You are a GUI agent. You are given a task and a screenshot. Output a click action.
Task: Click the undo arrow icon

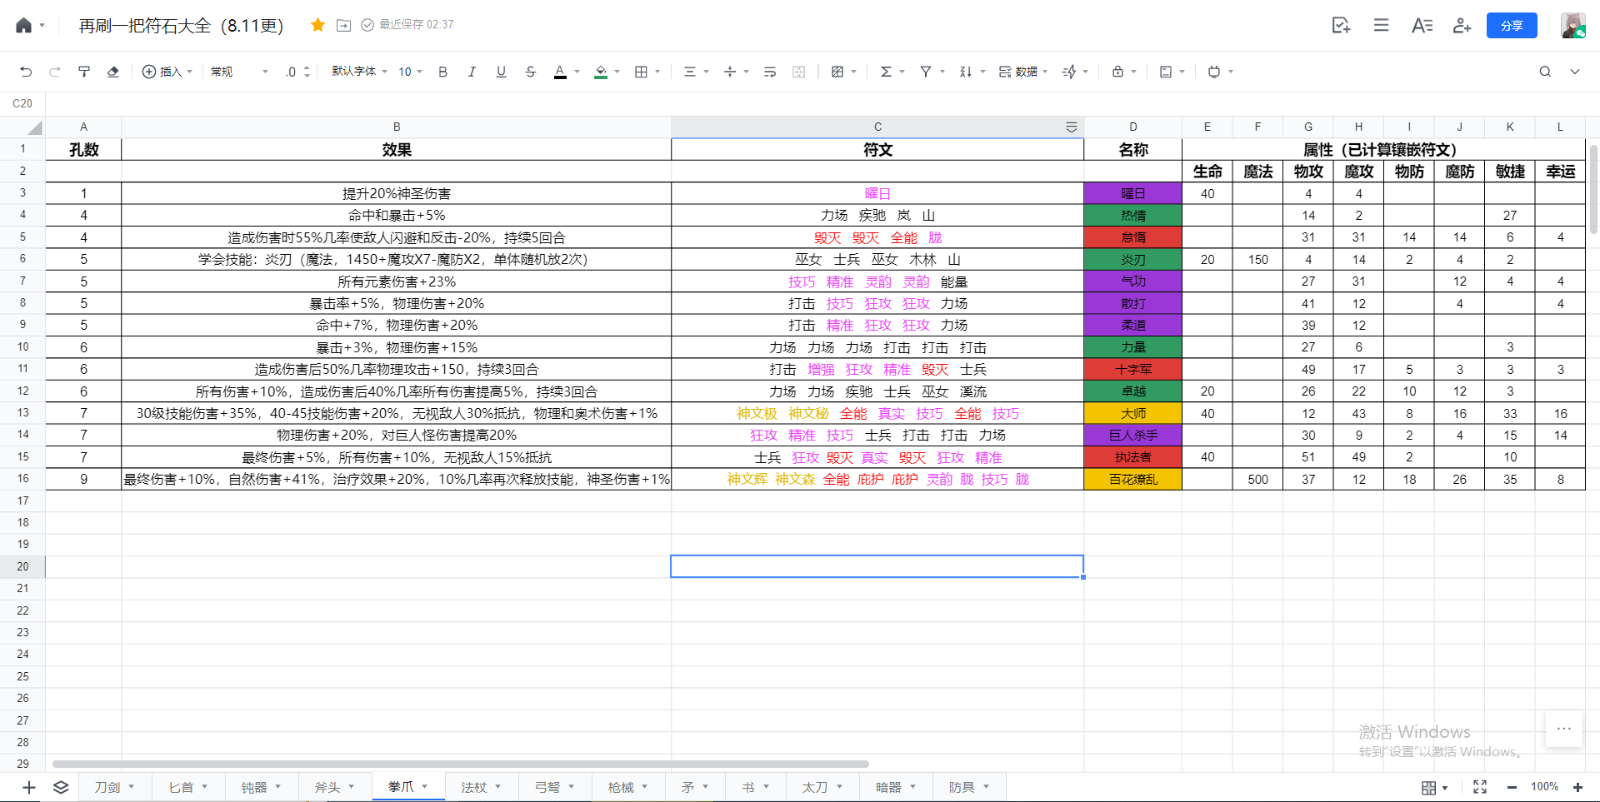26,72
